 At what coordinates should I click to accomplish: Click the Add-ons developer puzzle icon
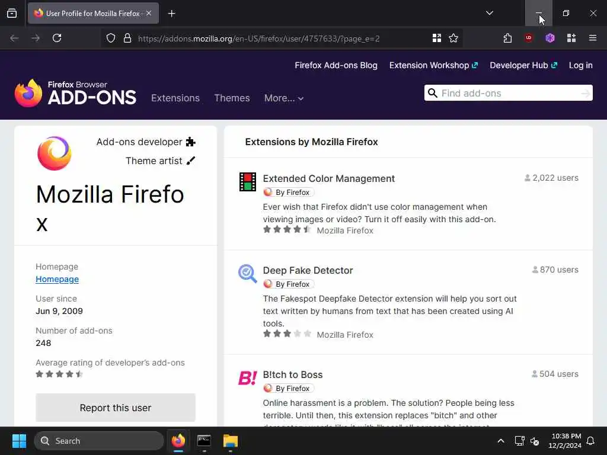click(190, 142)
